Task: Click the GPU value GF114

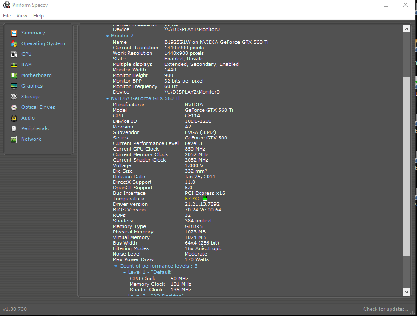Action: [x=192, y=116]
